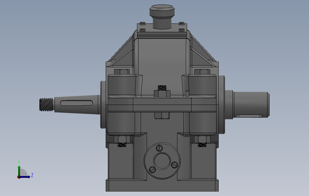Select the top slotted screw on round flange
309x196 pixels.
tap(159, 148)
